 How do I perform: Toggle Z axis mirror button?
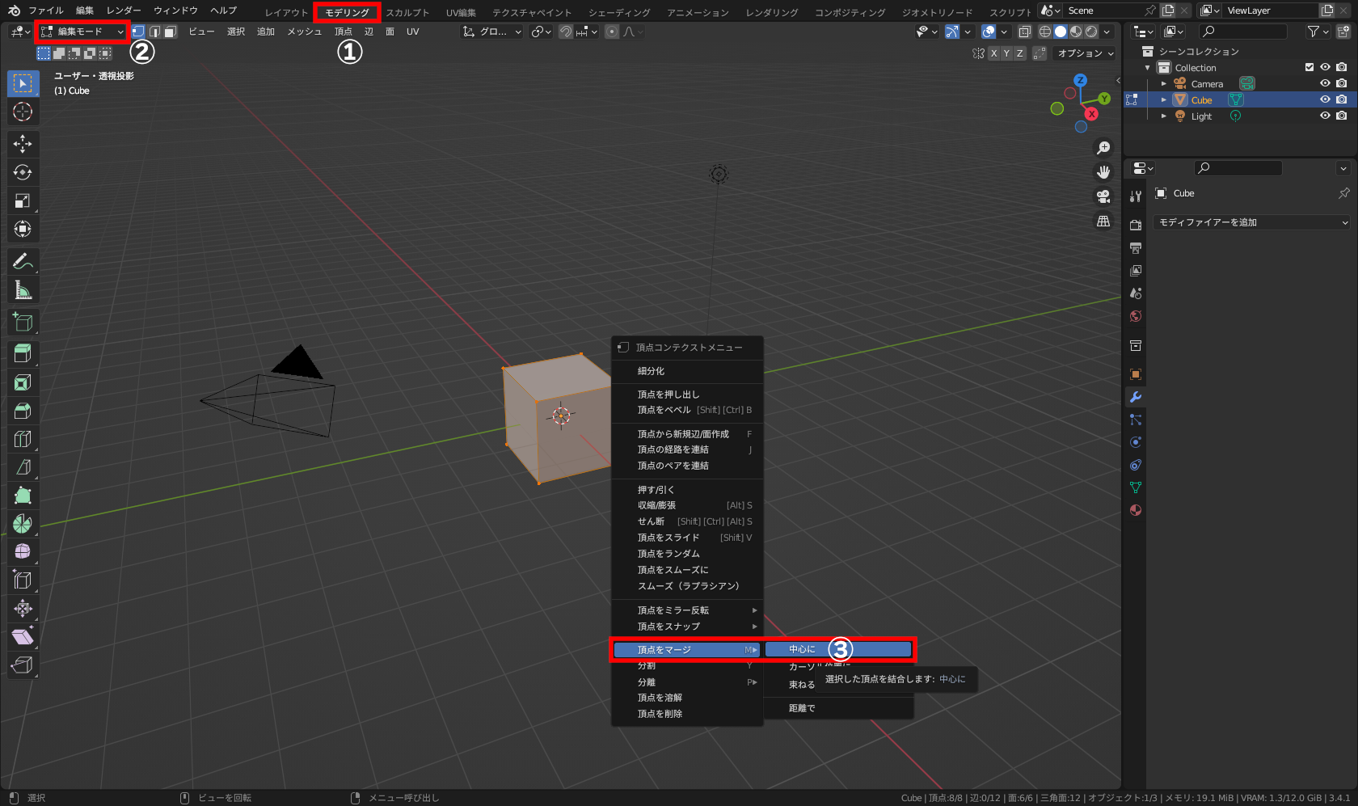(1019, 53)
